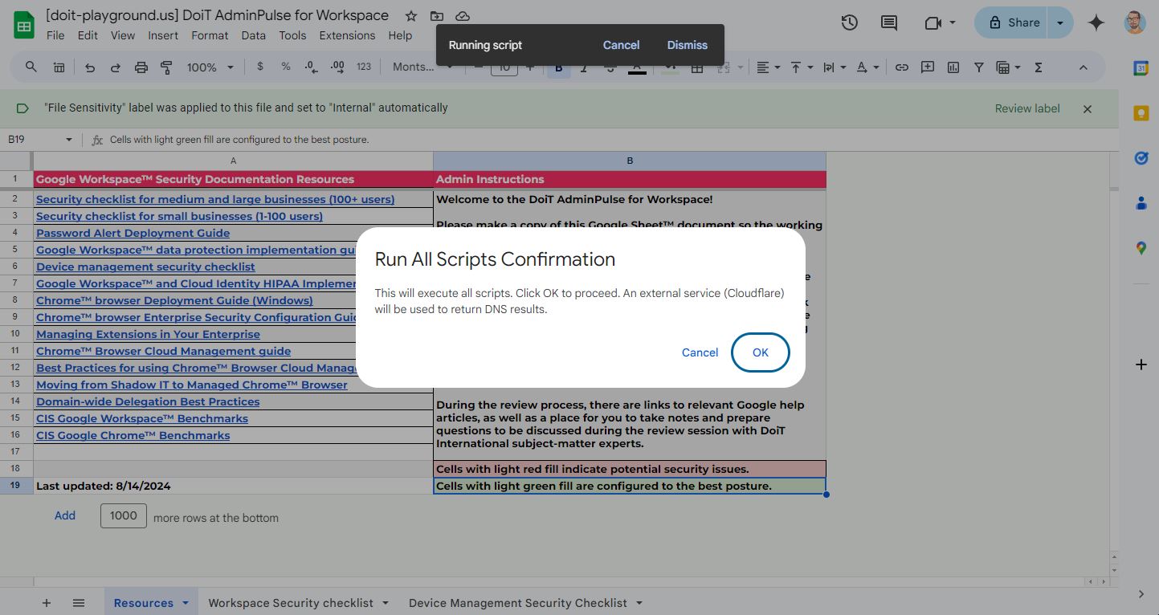Open the Format menu
The width and height of the screenshot is (1159, 615).
210,35
